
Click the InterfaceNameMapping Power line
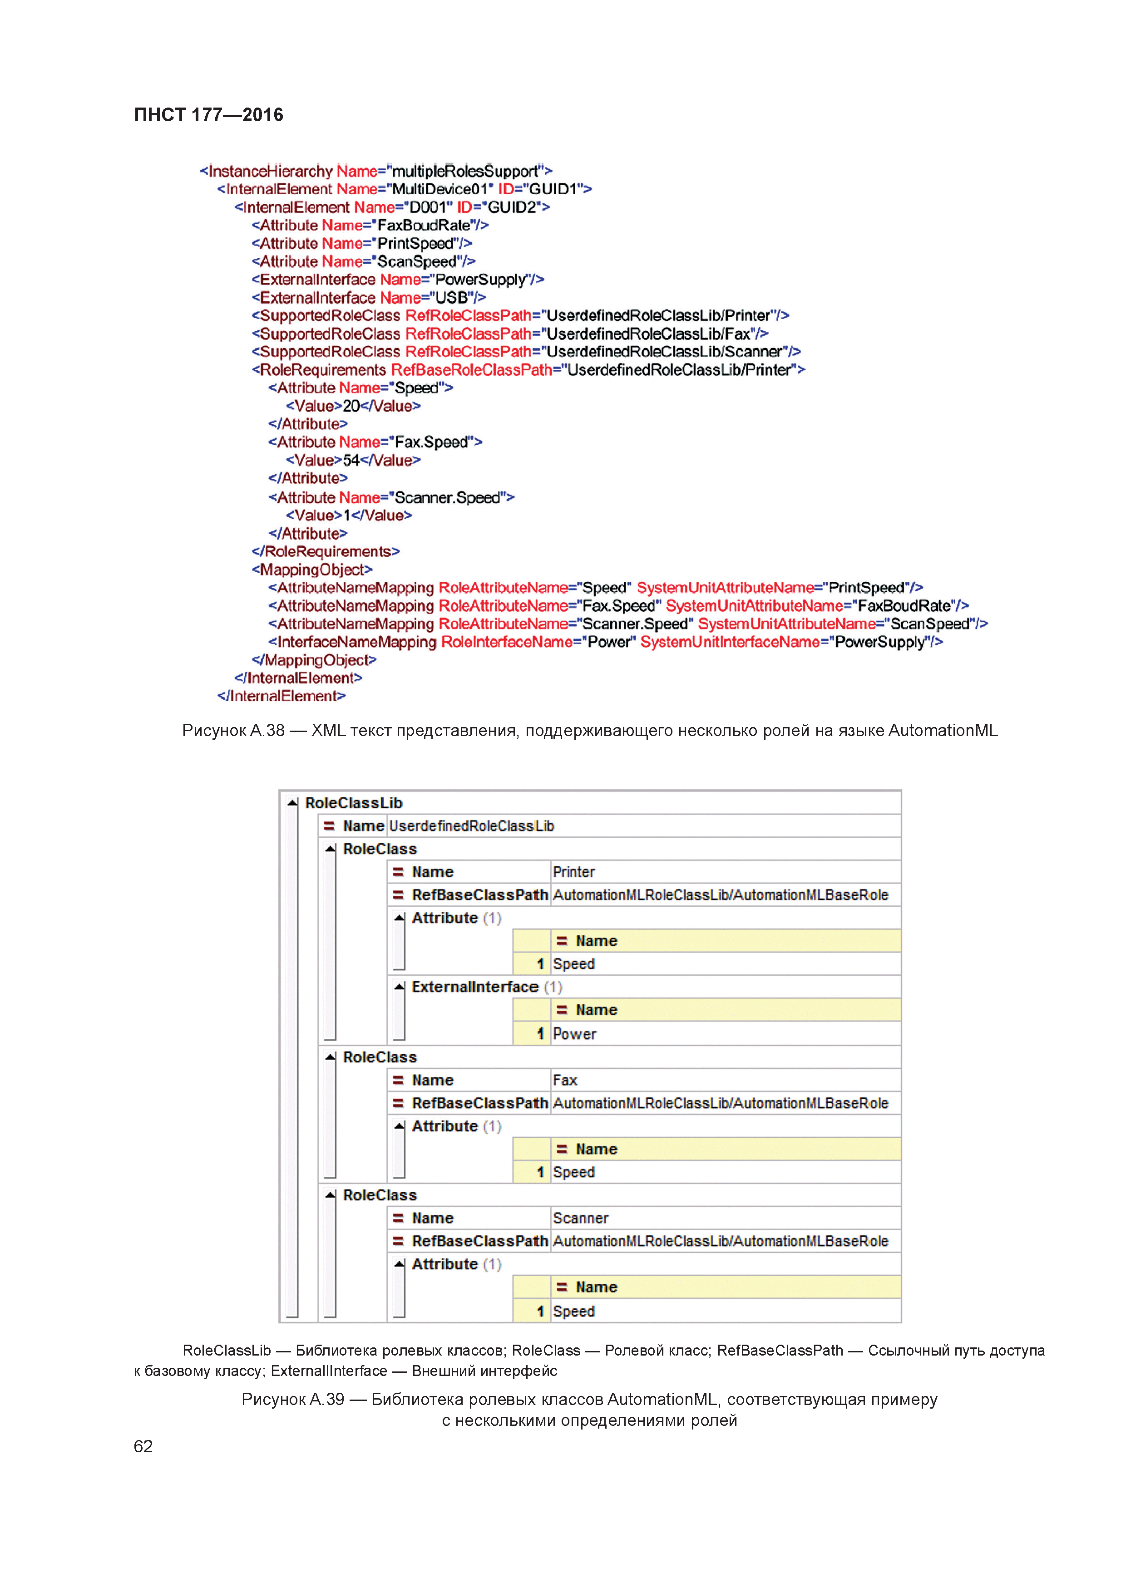[606, 641]
